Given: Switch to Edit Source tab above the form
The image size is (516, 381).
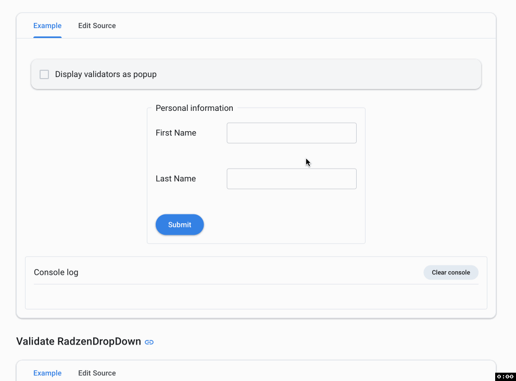Looking at the screenshot, I should 97,26.
